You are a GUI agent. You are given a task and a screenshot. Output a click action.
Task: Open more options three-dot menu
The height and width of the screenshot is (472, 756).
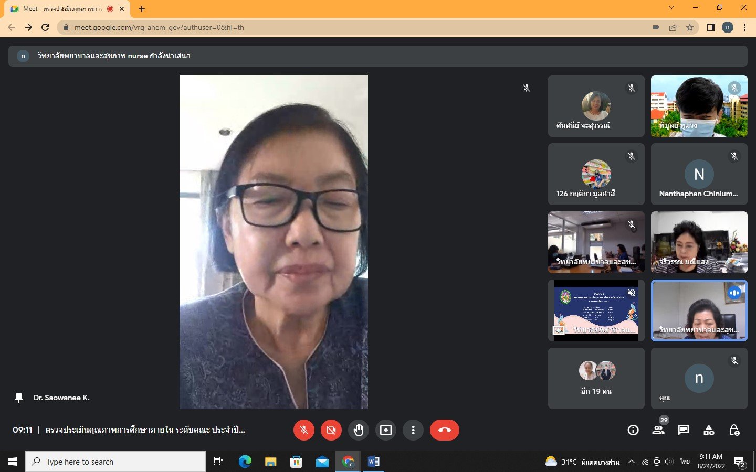(413, 430)
